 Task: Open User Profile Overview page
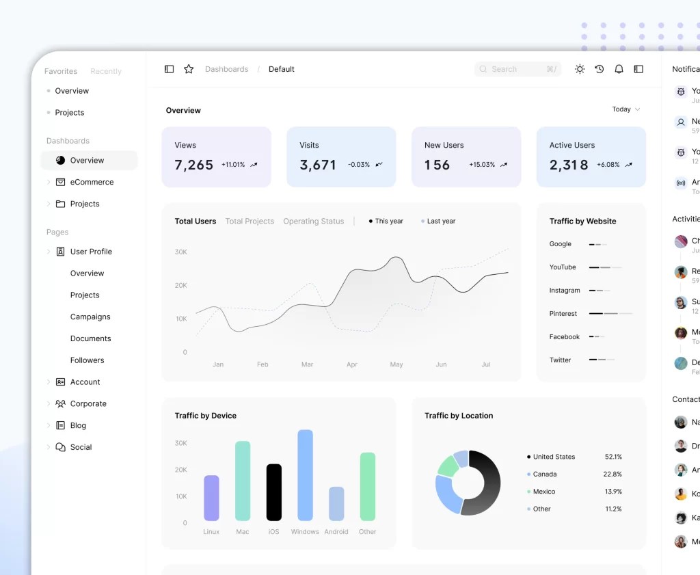coord(87,273)
